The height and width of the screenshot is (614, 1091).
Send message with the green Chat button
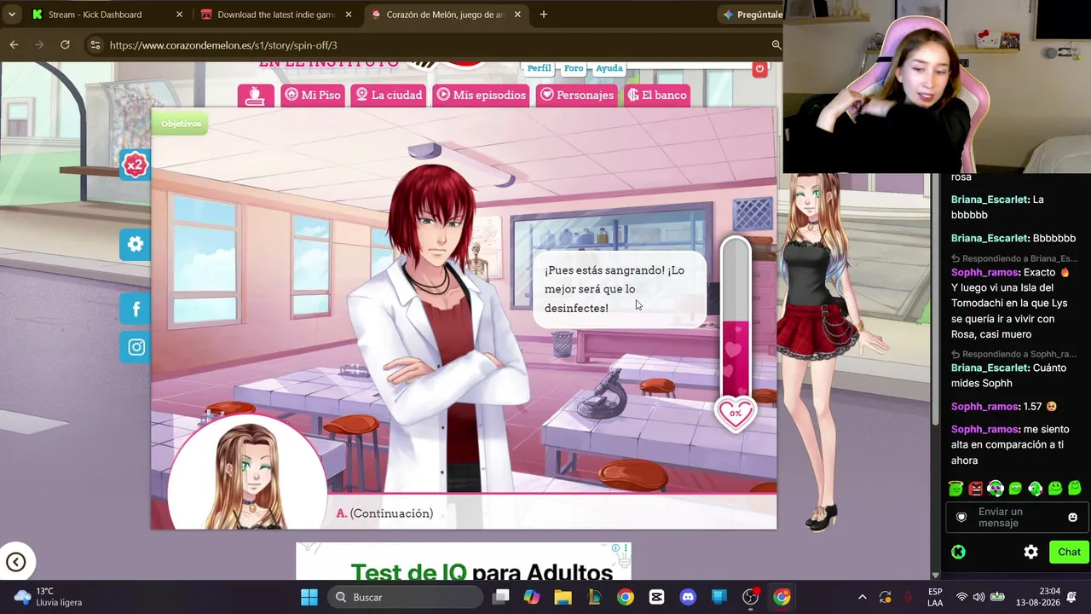pos(1069,552)
